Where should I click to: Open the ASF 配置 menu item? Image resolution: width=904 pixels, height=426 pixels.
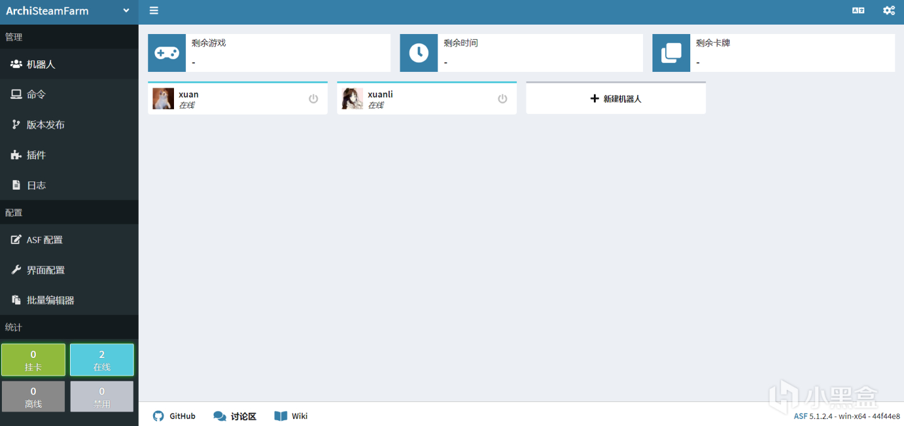coord(69,240)
